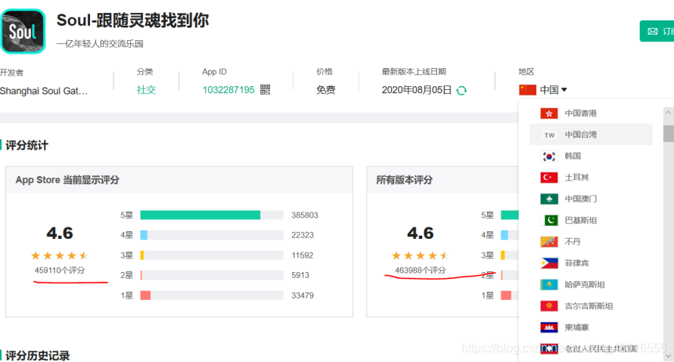Click star rating row under current 4.6
The image size is (674, 362).
point(60,255)
